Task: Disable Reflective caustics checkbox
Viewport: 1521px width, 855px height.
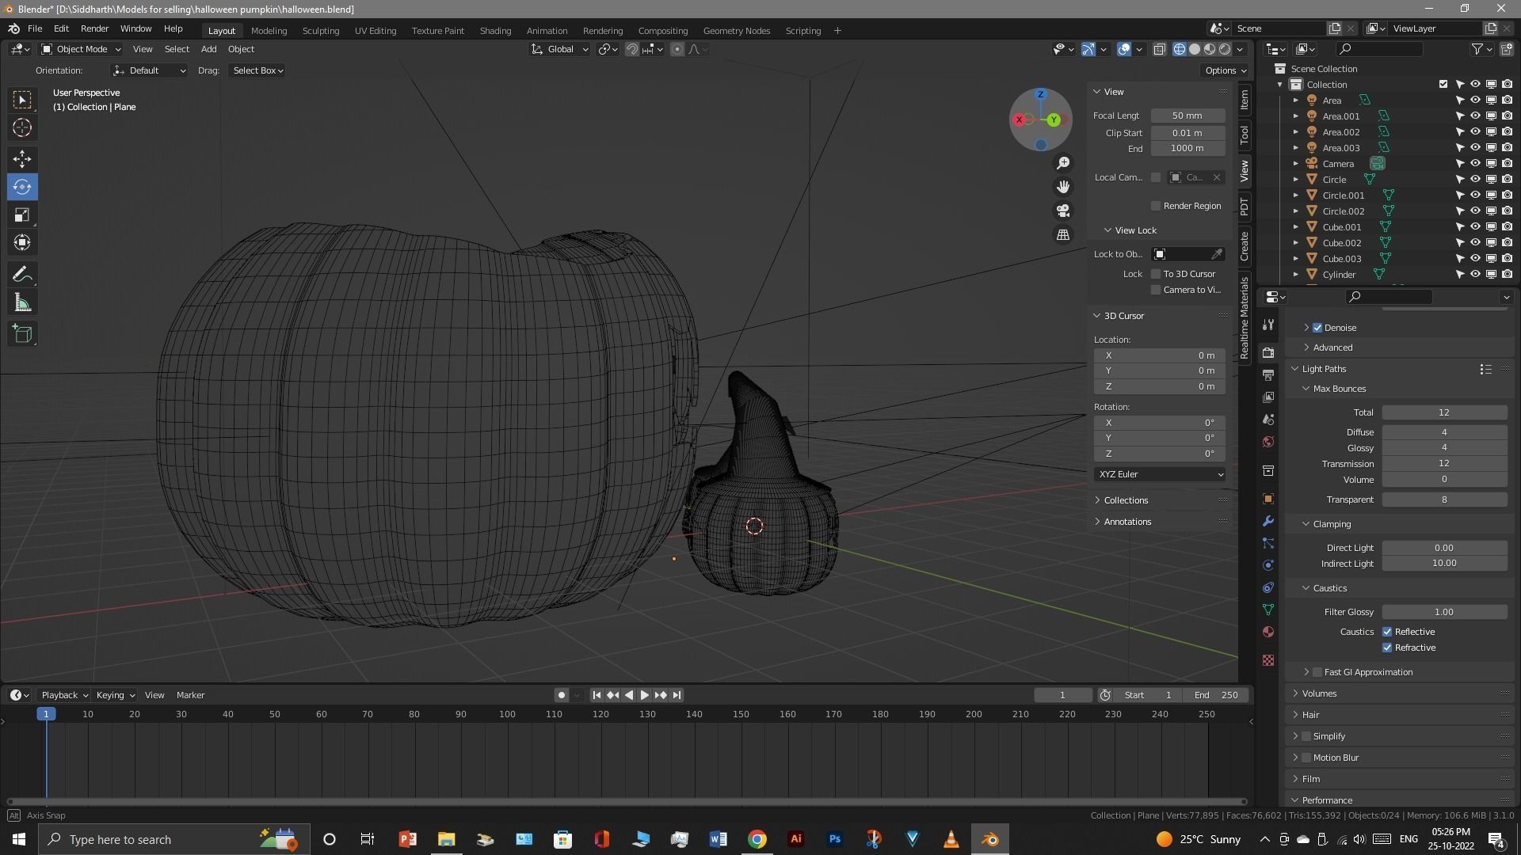Action: [x=1387, y=632]
